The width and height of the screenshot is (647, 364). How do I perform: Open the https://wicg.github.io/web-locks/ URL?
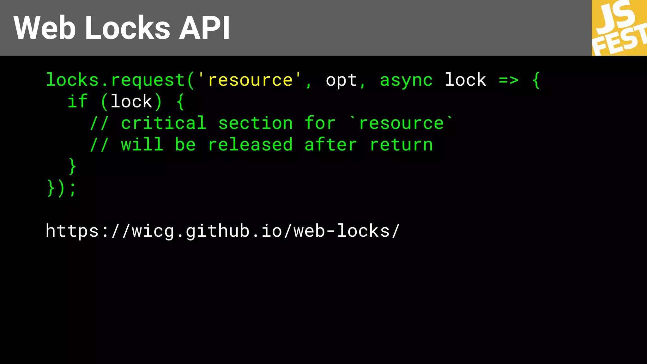(223, 231)
